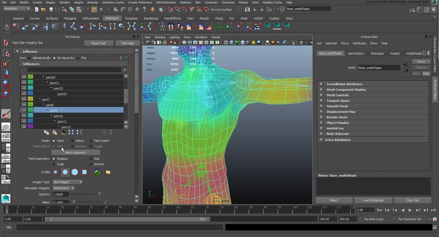Open viewport Shading menu
Screen dimensions: 439x237
160,37
